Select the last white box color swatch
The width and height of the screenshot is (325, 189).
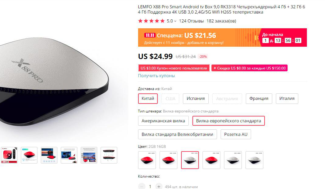pos(254,160)
